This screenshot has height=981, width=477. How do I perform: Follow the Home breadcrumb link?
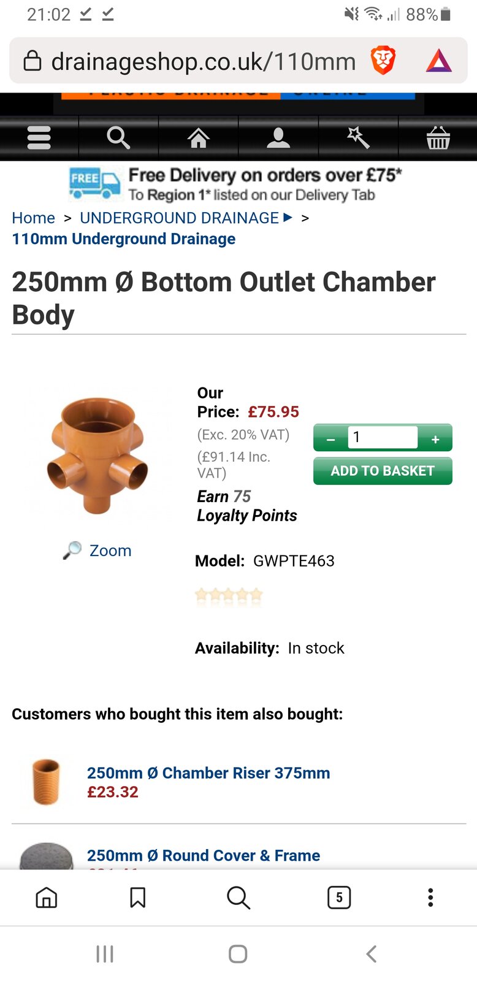click(34, 218)
